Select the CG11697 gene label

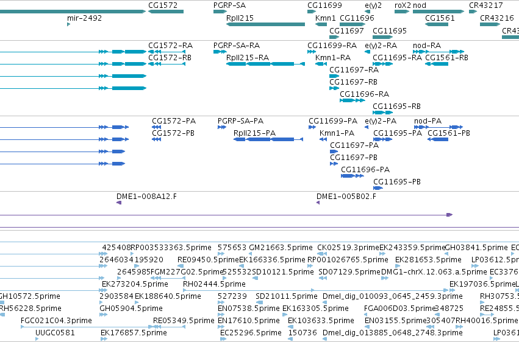(346, 30)
